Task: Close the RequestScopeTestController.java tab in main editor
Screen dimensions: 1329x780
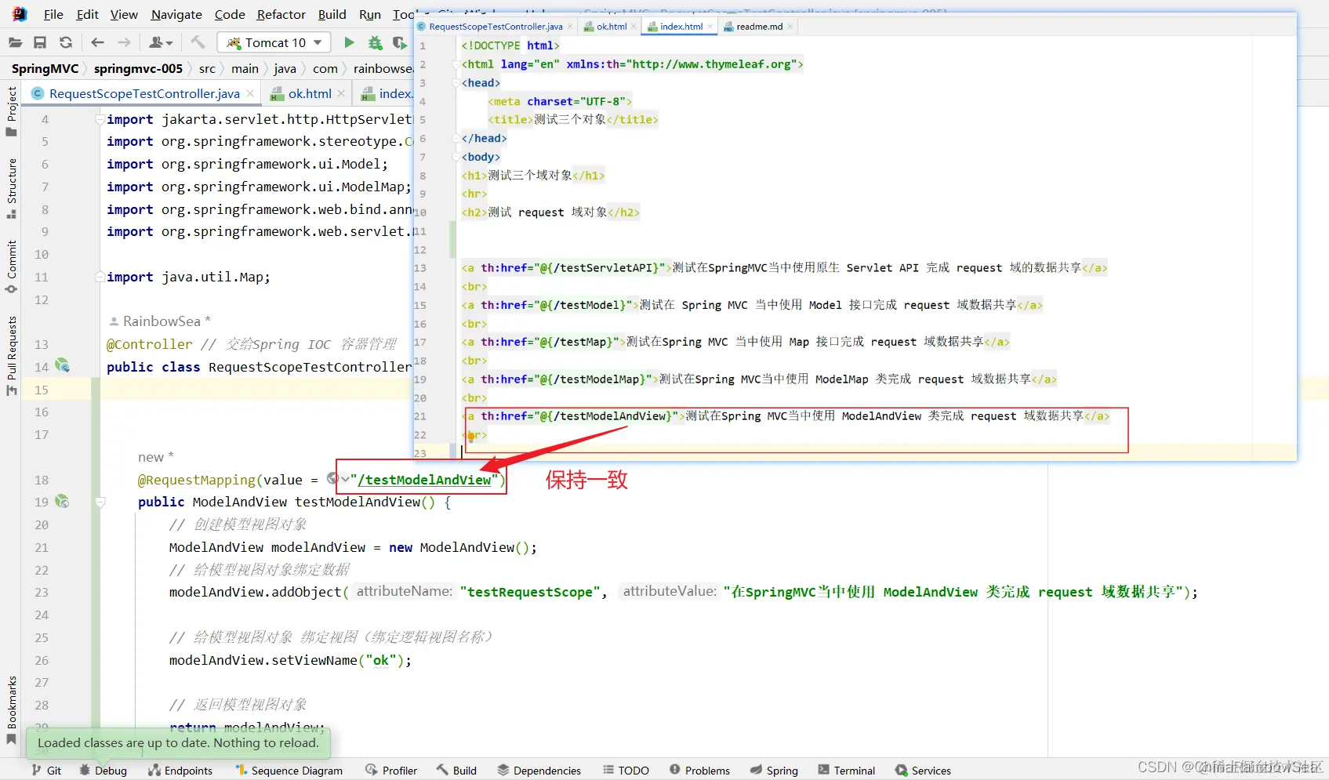Action: 250,93
